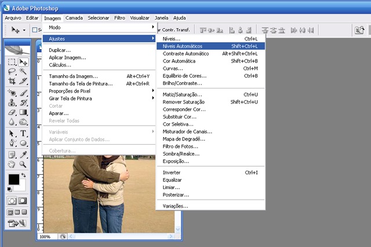Swap foreground and background colors arrow
Image resolution: width=371 pixels, height=247 pixels.
(x=23, y=175)
